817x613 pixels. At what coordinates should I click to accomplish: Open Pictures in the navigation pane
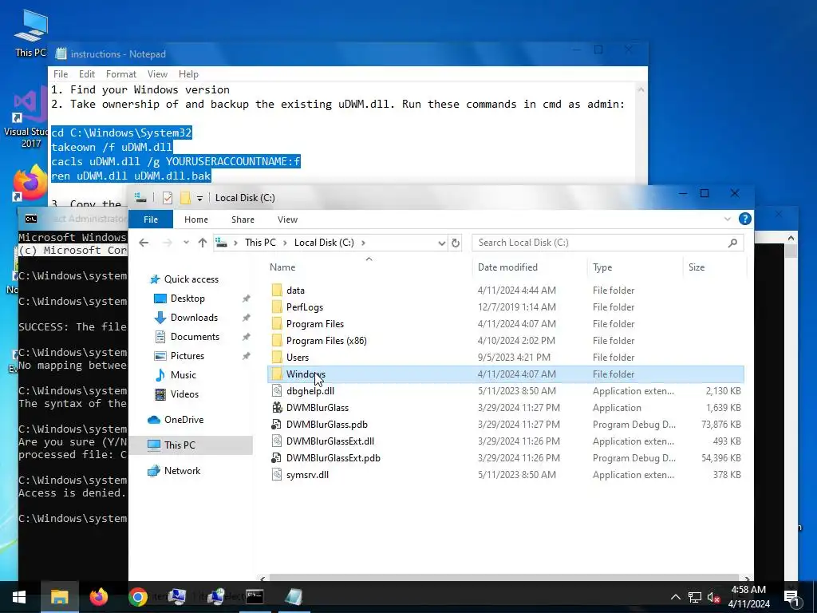click(x=187, y=355)
